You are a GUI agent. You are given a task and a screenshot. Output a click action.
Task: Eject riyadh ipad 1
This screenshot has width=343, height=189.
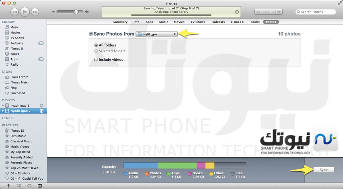(41, 105)
